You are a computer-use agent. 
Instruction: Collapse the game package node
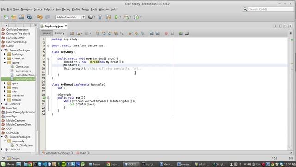click(5, 63)
